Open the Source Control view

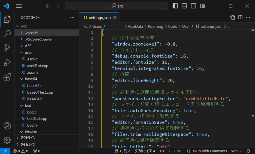(7, 48)
